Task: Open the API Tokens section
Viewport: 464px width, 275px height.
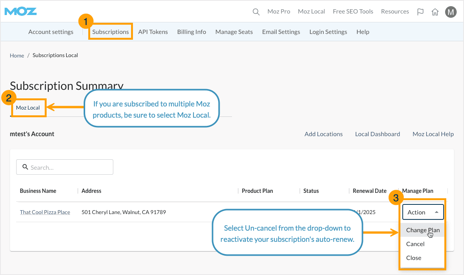Action: 153,32
